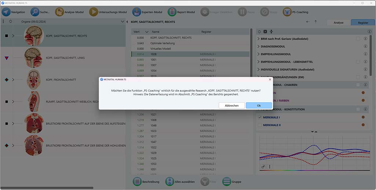
Task: Click the diamond icon in register panel toolbar
Action: pos(259,31)
